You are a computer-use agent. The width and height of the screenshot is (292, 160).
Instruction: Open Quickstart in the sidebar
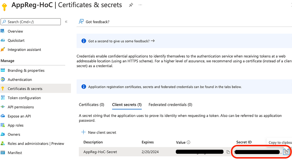(x=16, y=40)
